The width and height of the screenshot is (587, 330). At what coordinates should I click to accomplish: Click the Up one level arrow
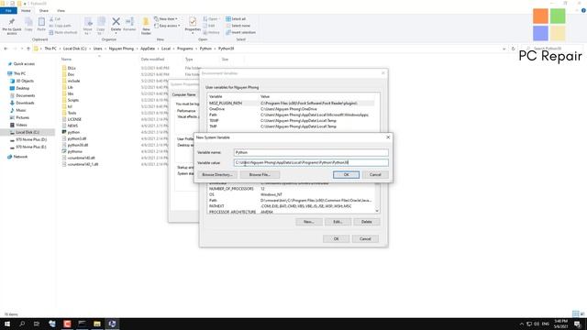pyautogui.click(x=28, y=49)
